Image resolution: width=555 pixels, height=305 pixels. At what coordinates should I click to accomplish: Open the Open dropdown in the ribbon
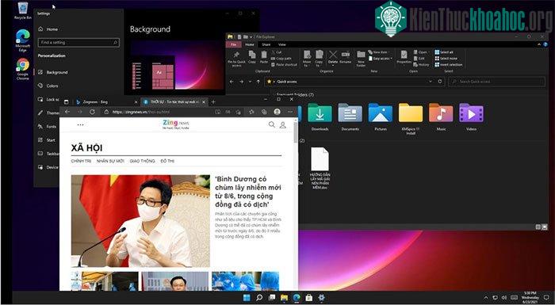point(420,52)
